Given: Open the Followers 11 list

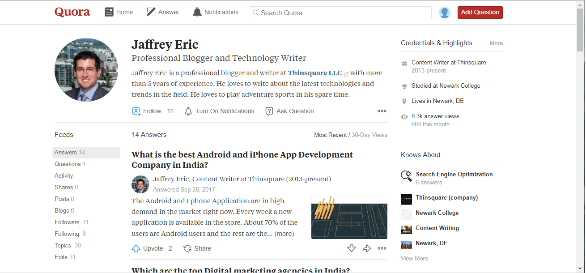Looking at the screenshot, I should (72, 222).
